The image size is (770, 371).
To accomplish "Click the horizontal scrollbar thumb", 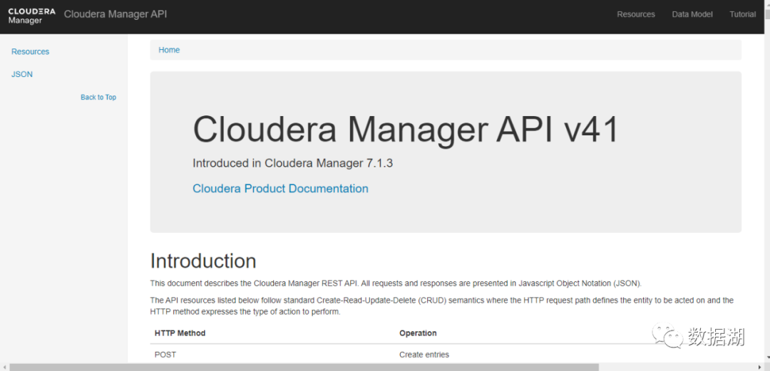I will click(x=304, y=367).
